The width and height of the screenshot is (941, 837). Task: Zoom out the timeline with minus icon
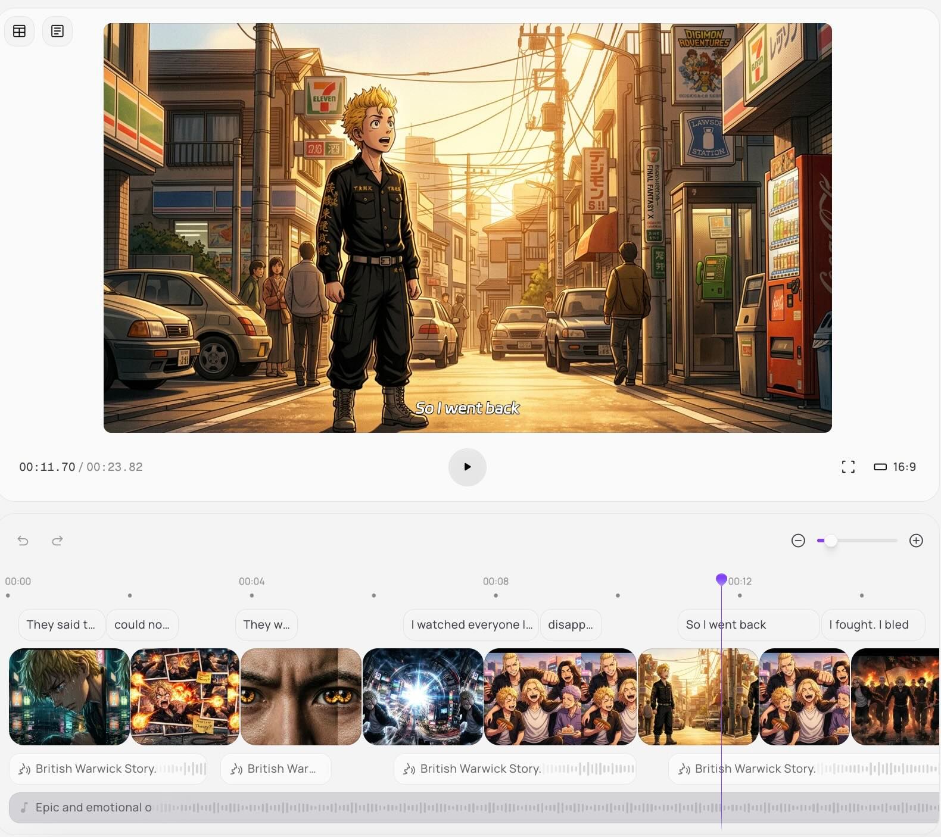(798, 541)
